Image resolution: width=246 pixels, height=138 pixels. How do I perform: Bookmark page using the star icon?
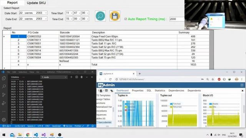pos(213,79)
